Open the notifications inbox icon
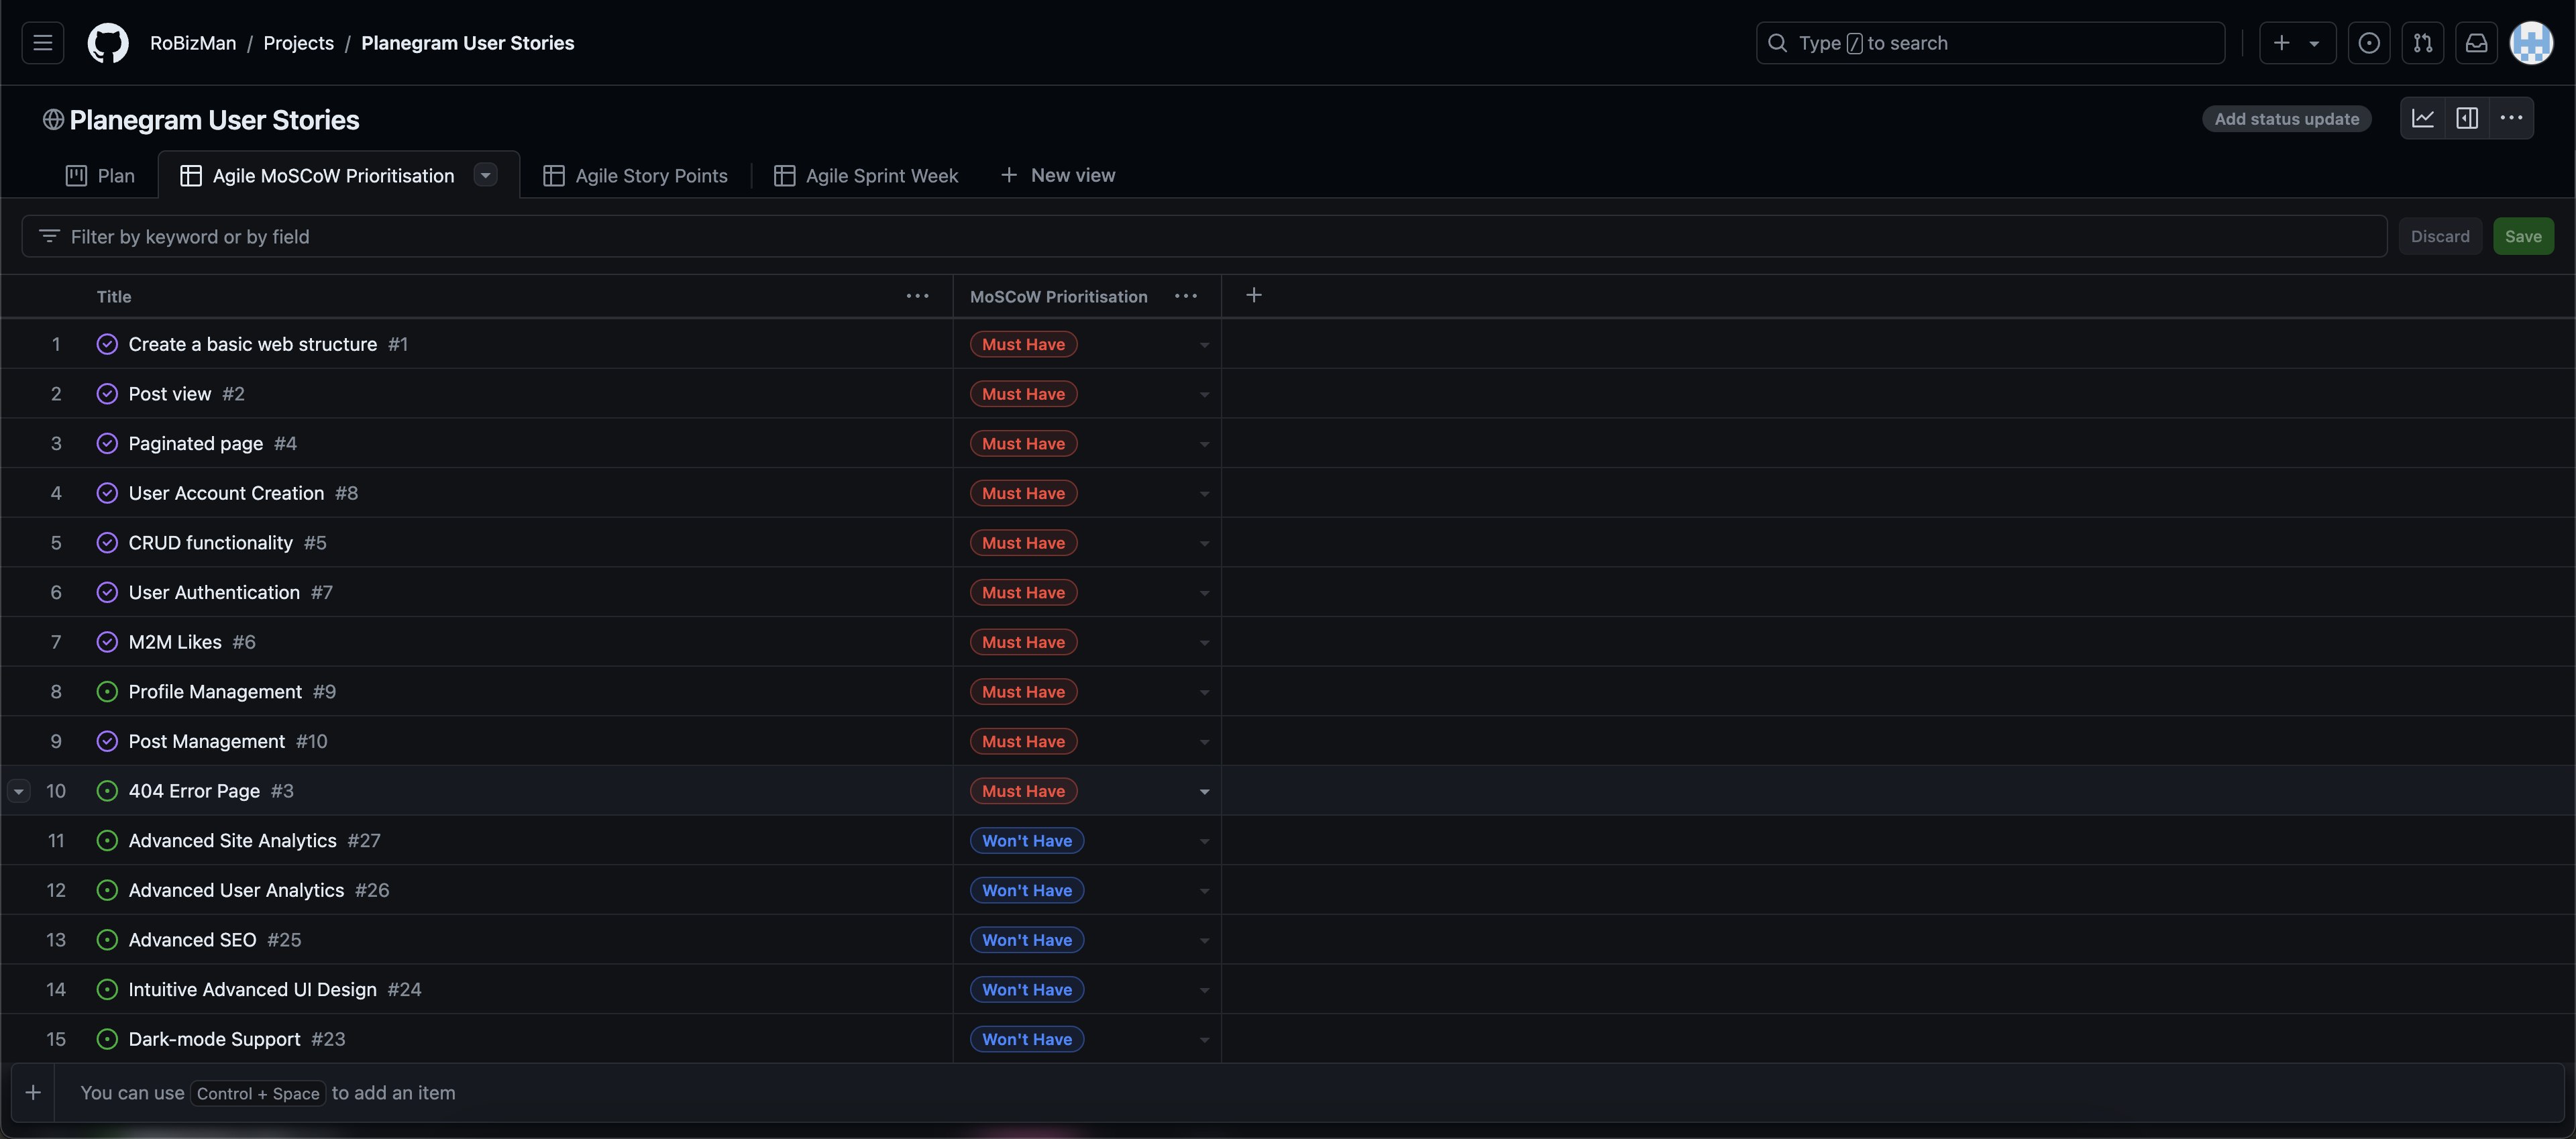2576x1139 pixels. [2476, 43]
